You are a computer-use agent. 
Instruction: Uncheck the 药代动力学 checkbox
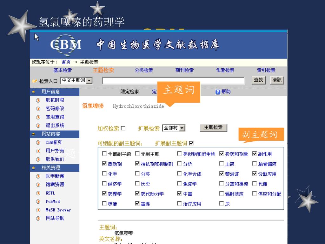click(137, 193)
